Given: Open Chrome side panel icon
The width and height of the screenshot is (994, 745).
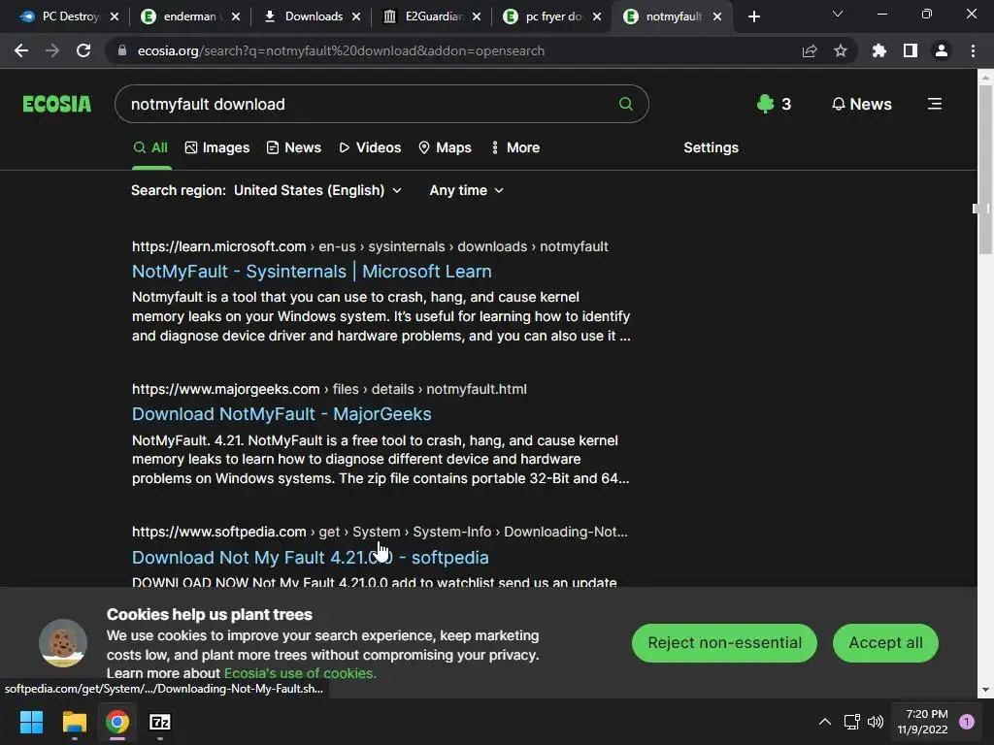Looking at the screenshot, I should click(x=911, y=50).
